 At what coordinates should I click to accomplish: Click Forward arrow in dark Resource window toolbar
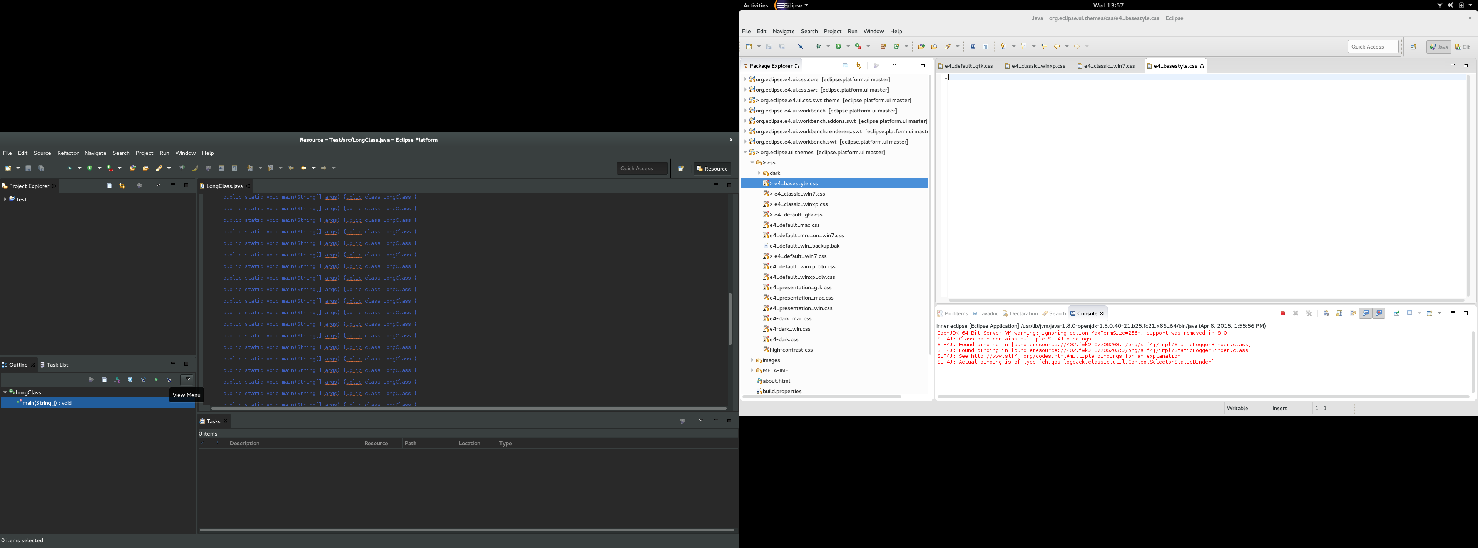click(x=324, y=168)
